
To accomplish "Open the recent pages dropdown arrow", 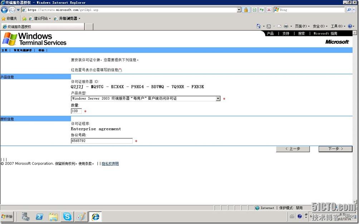I will pos(18,10).
